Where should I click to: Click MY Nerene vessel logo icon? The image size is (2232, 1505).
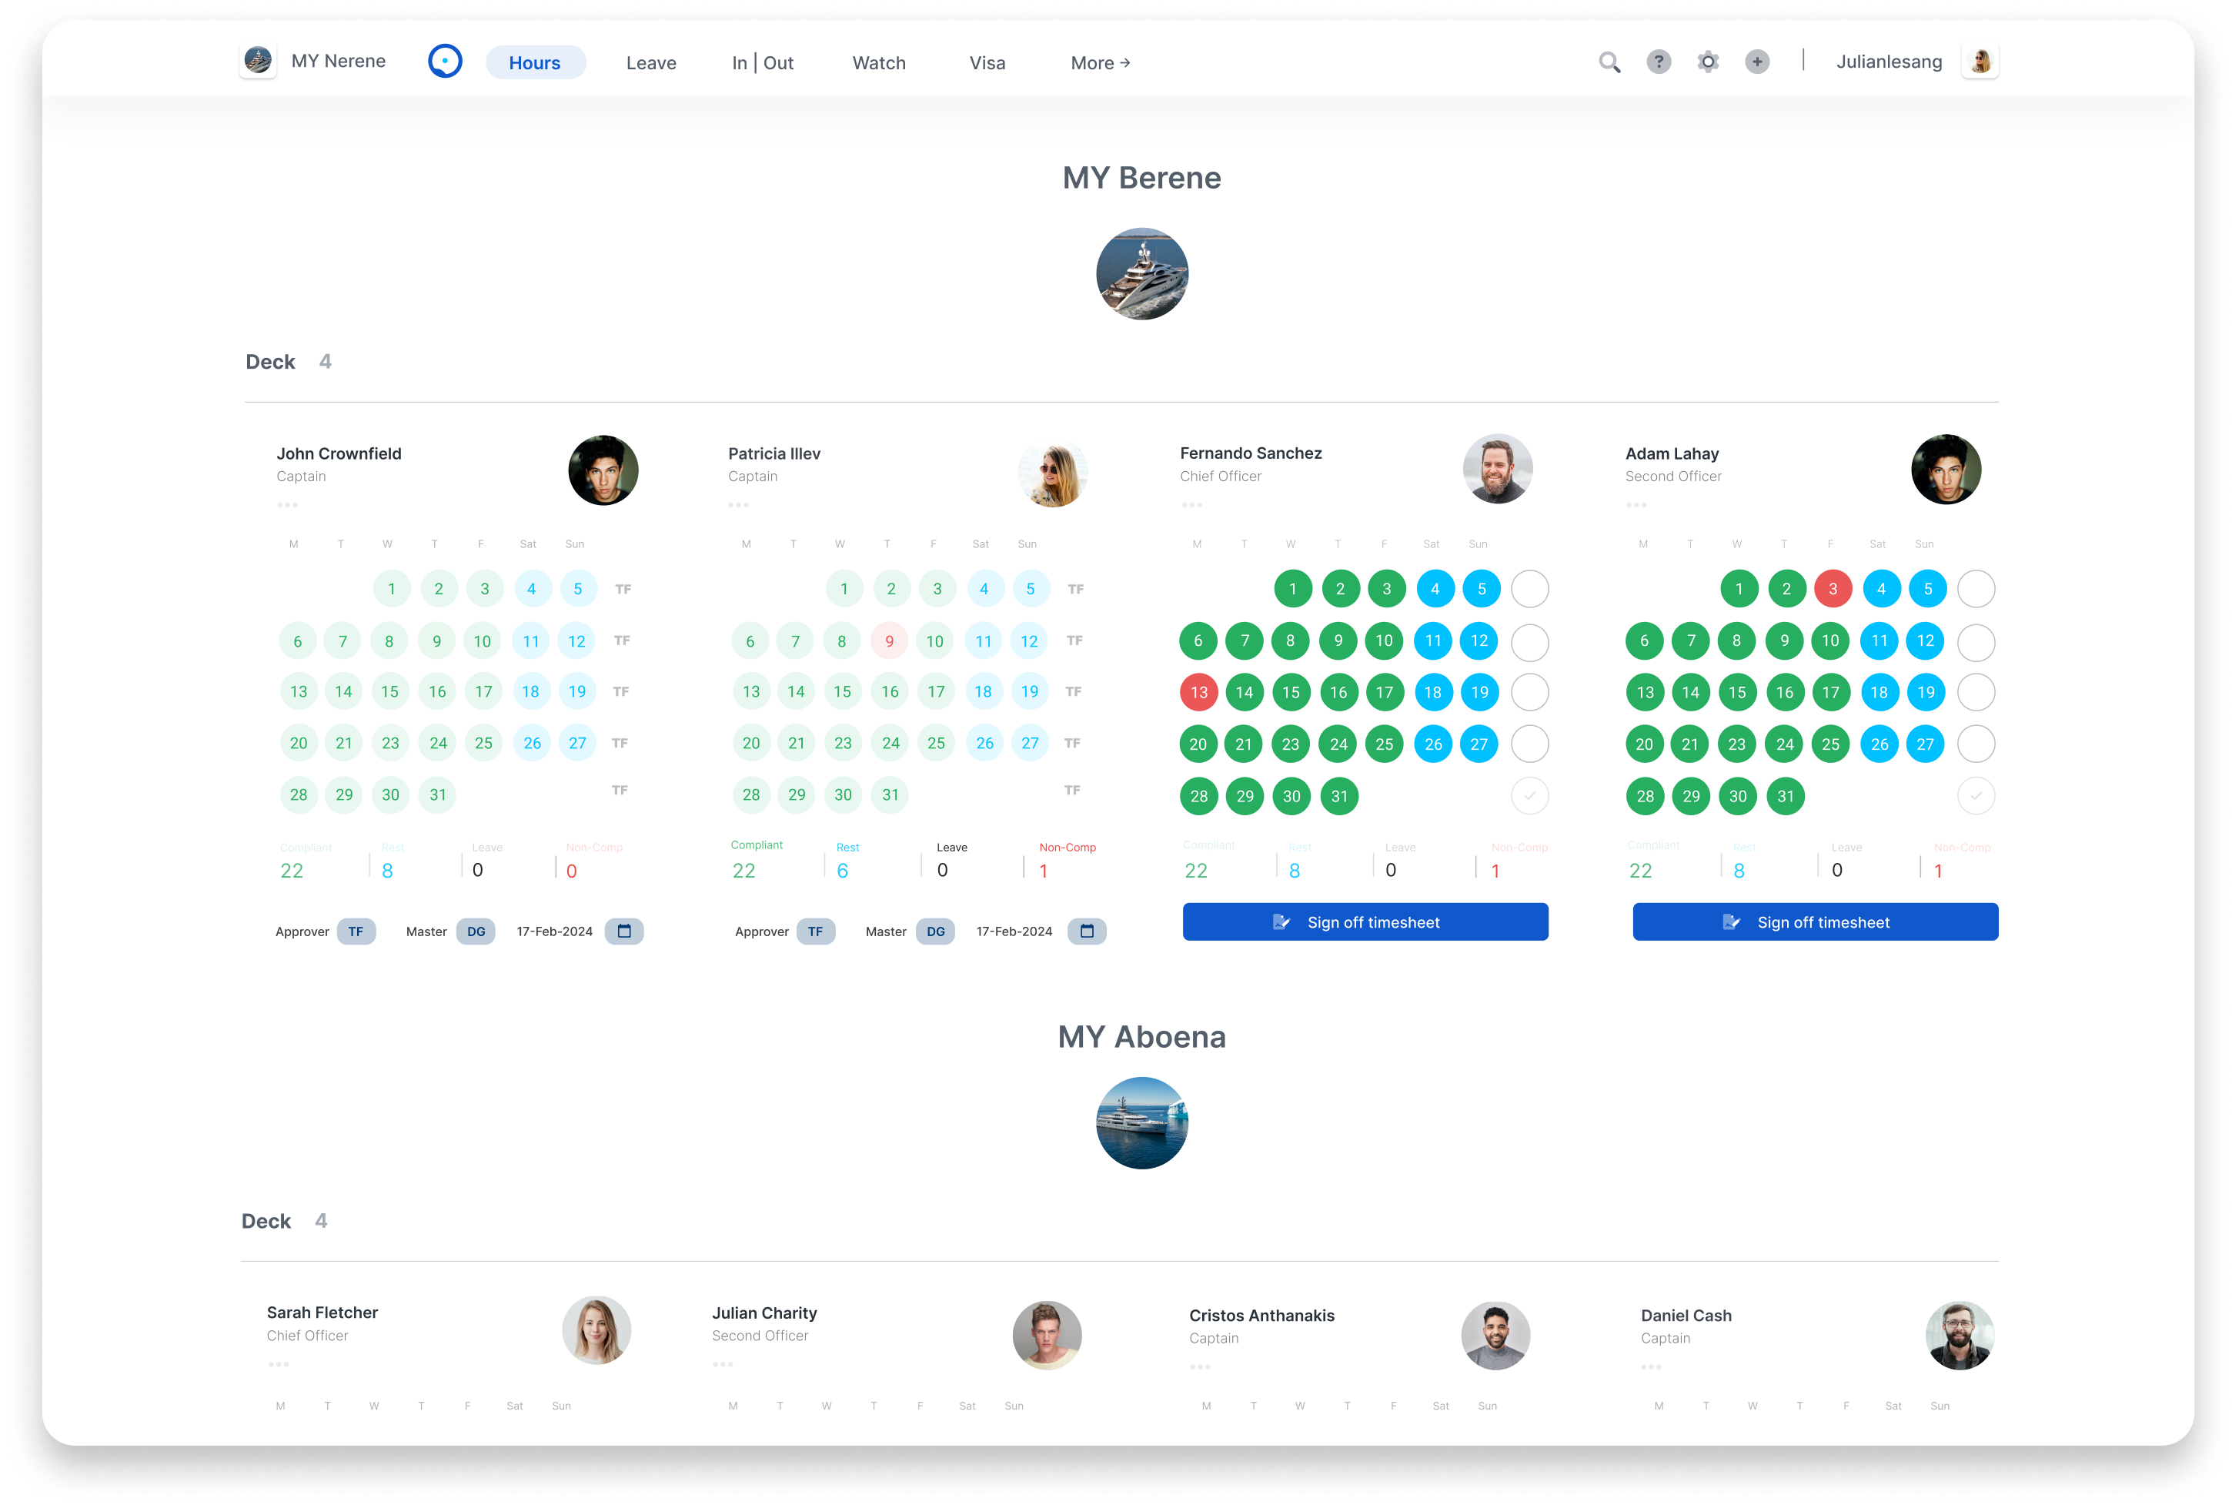[258, 61]
